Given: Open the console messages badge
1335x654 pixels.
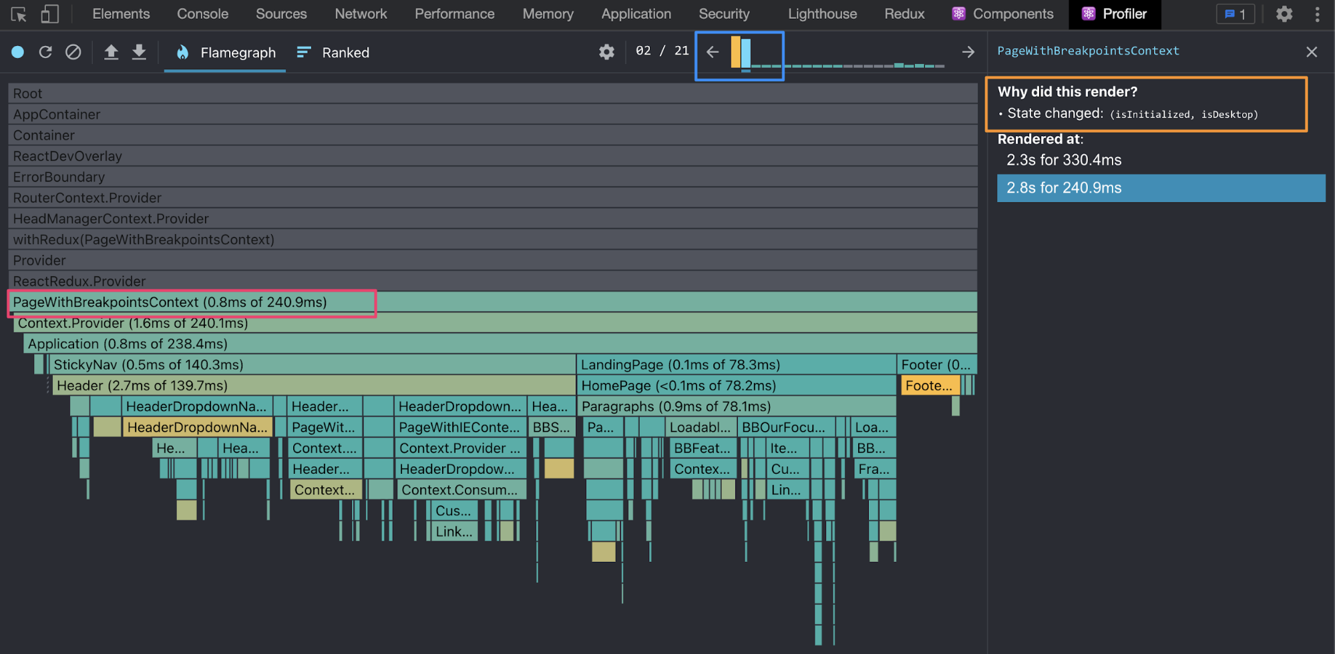Looking at the screenshot, I should click(1235, 14).
